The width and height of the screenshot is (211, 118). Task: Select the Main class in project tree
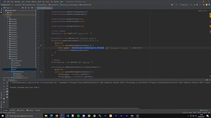[x=15, y=69]
